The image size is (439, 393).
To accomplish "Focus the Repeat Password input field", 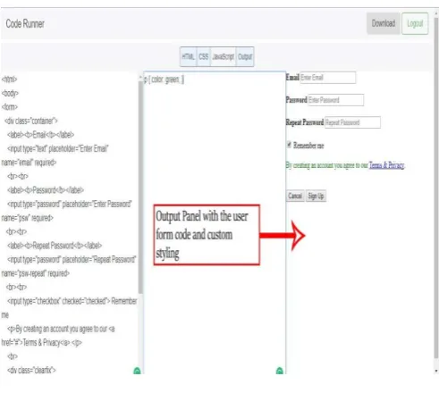I will [x=352, y=122].
